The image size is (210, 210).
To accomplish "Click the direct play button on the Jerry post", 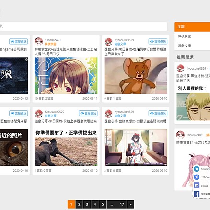I will [158, 42].
